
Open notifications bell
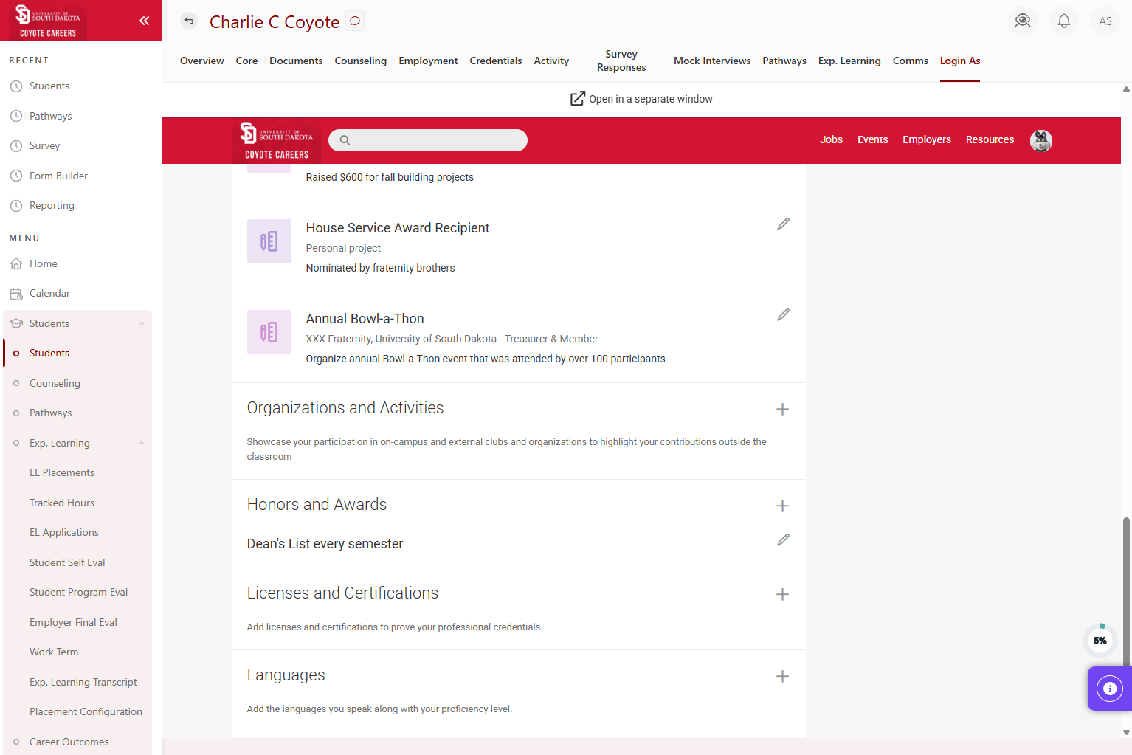[1064, 21]
